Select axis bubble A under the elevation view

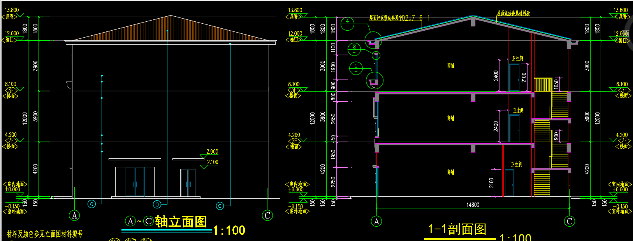[x=74, y=215]
